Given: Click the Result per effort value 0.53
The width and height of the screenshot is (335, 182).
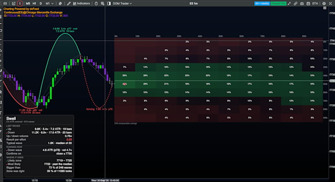Looking at the screenshot, I should (x=69, y=140).
